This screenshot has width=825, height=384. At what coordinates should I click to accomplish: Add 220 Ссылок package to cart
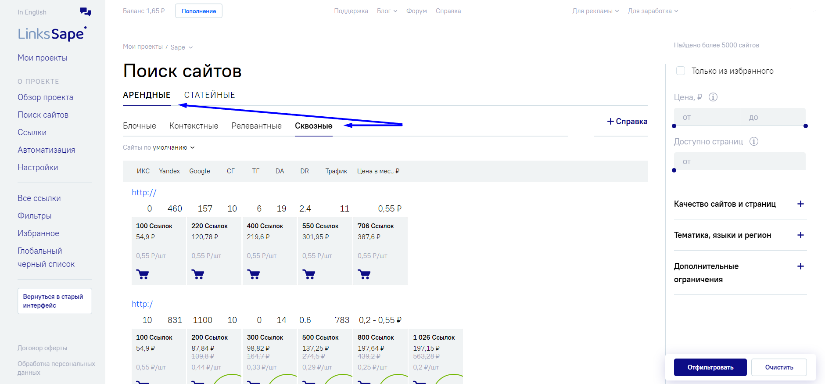pyautogui.click(x=198, y=275)
